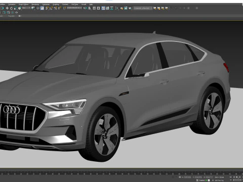The image size is (243, 182).
Task: Toggle the Ribbon display button
Action: (103, 8)
